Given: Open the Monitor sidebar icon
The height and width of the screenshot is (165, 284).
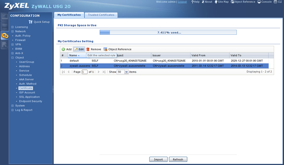Looking at the screenshot, I should [5, 26].
